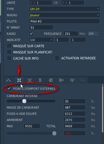
Task: Toggle the ACTIVATION RETARDÉE checkbox
Action: (57, 58)
